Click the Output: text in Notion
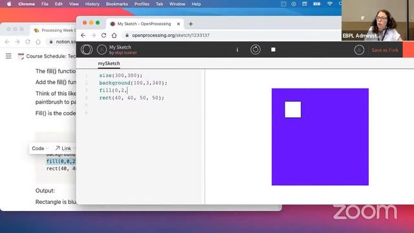The height and width of the screenshot is (233, 414). pyautogui.click(x=45, y=190)
